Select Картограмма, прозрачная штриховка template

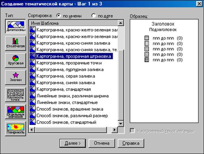[74, 56]
